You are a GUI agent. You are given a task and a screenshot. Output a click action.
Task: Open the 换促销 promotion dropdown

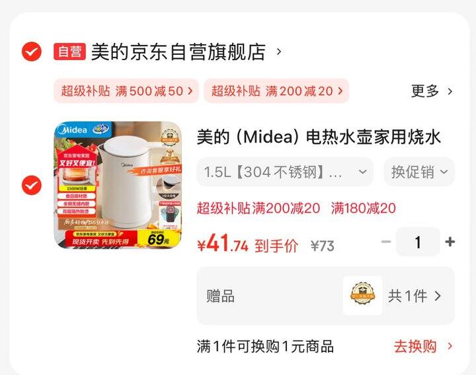click(x=420, y=172)
